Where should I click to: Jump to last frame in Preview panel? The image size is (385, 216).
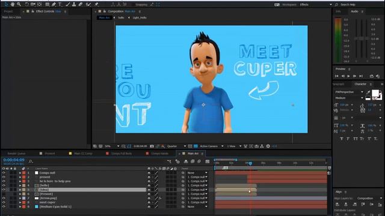[361, 76]
